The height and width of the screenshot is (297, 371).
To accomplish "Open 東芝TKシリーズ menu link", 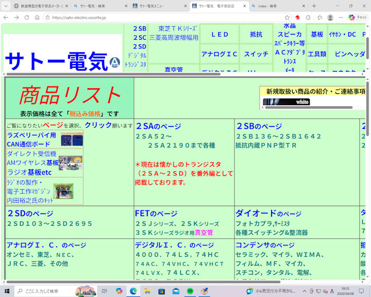I will pos(177,28).
